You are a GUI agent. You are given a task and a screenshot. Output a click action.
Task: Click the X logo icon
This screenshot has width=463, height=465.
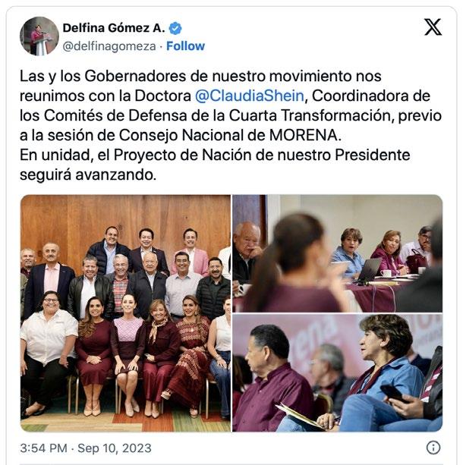433,27
